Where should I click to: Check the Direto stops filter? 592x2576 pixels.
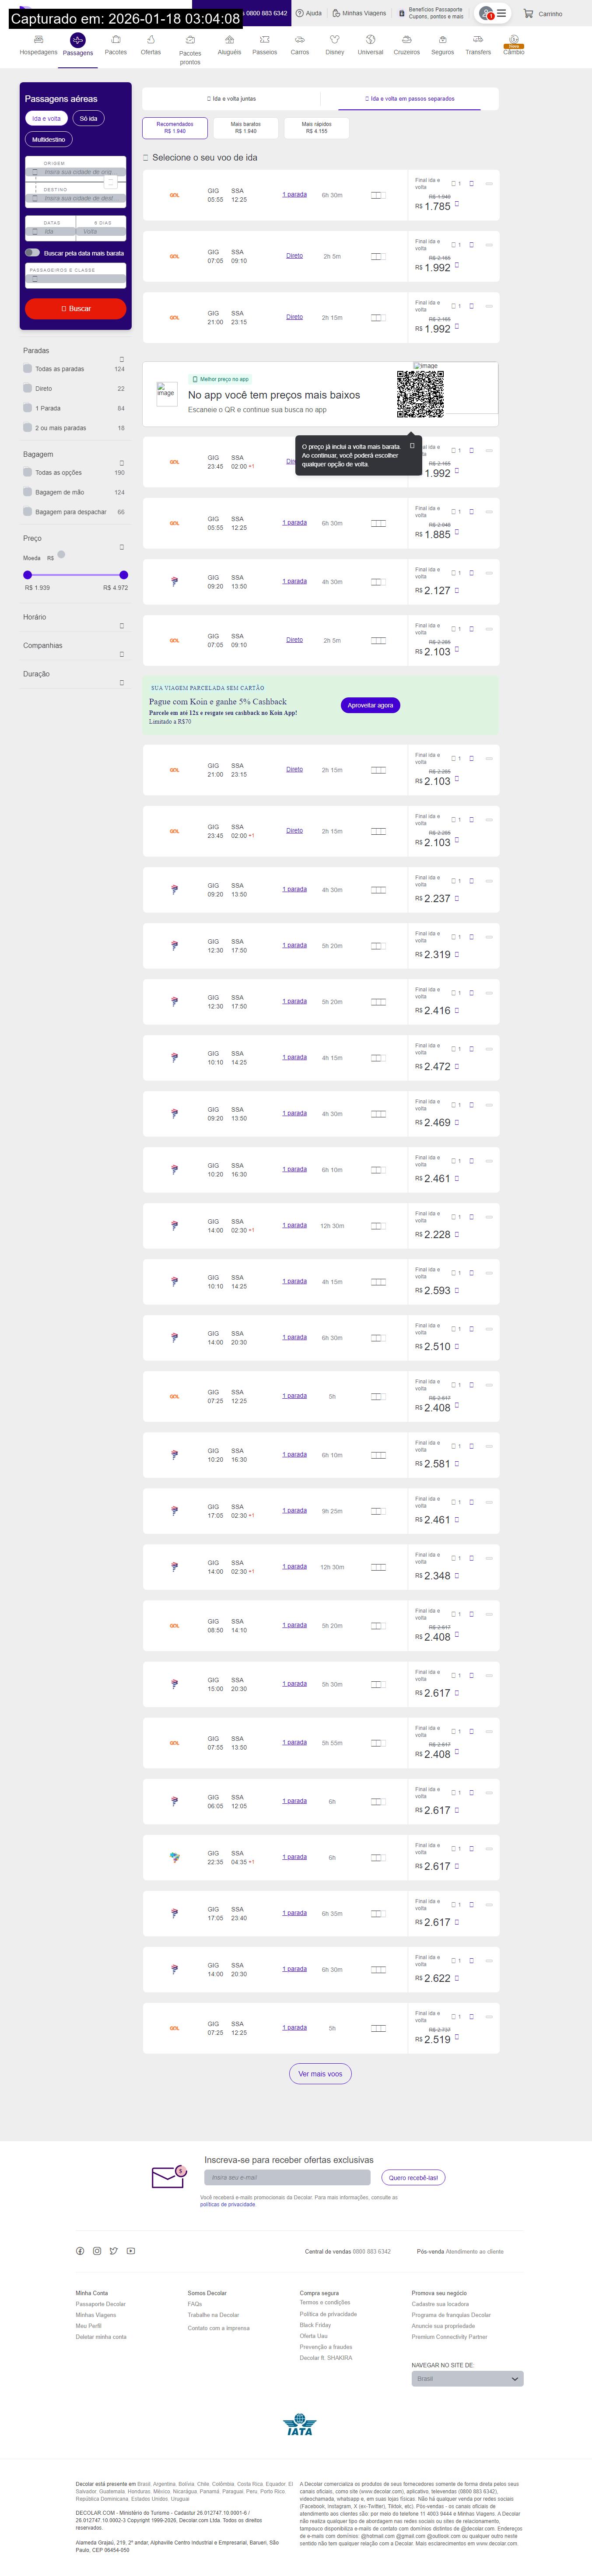[27, 388]
